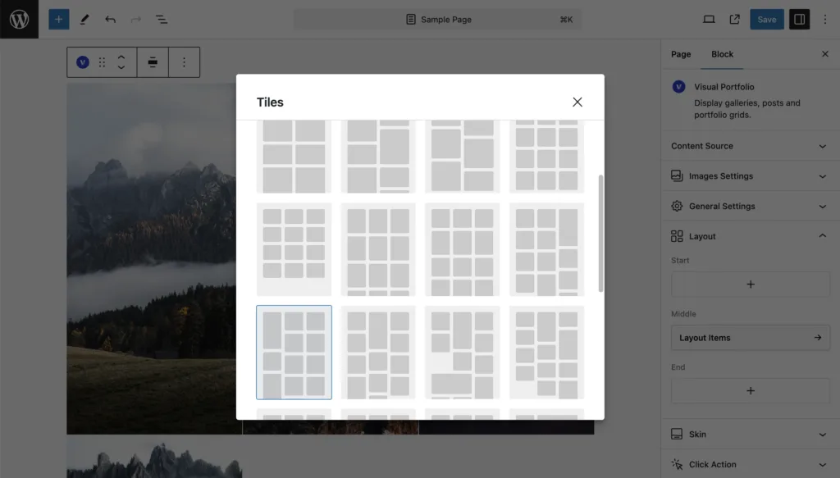
Task: Open the block toolbar Options menu
Action: pos(184,62)
